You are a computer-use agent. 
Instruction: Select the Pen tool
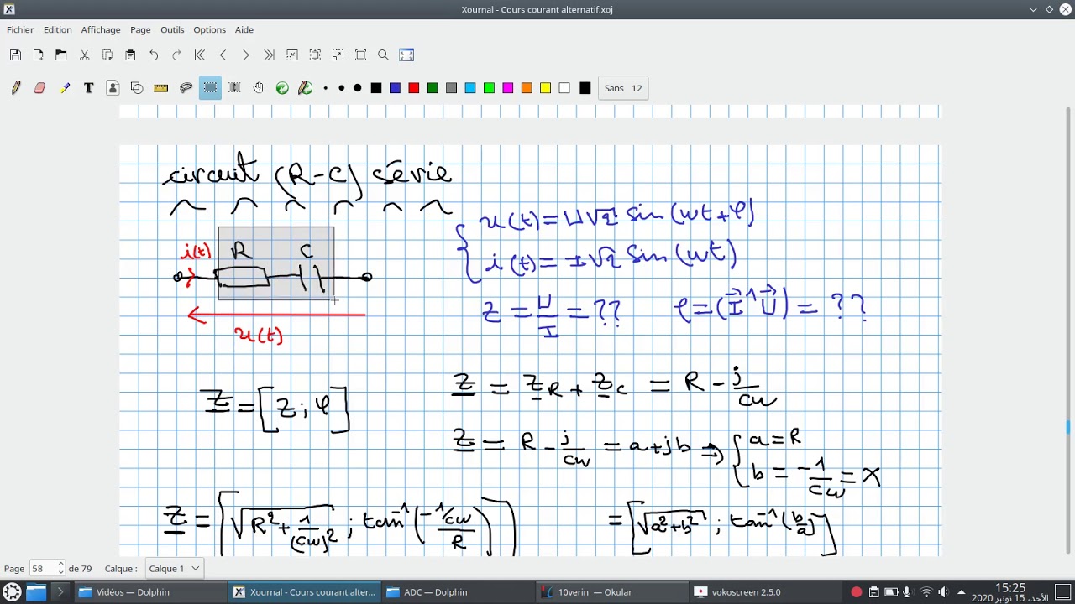[15, 88]
